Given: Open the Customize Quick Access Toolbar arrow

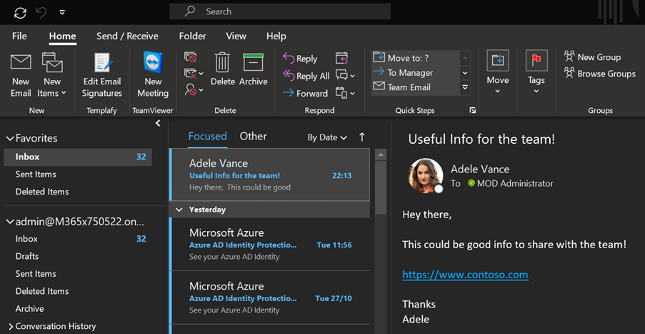Looking at the screenshot, I should pos(62,12).
